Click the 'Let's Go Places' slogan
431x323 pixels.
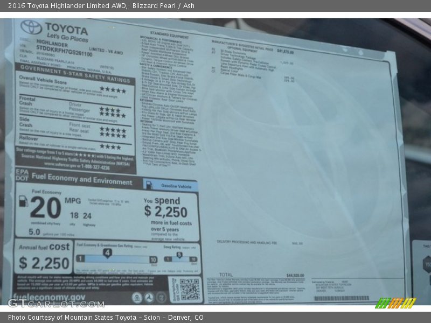point(67,37)
